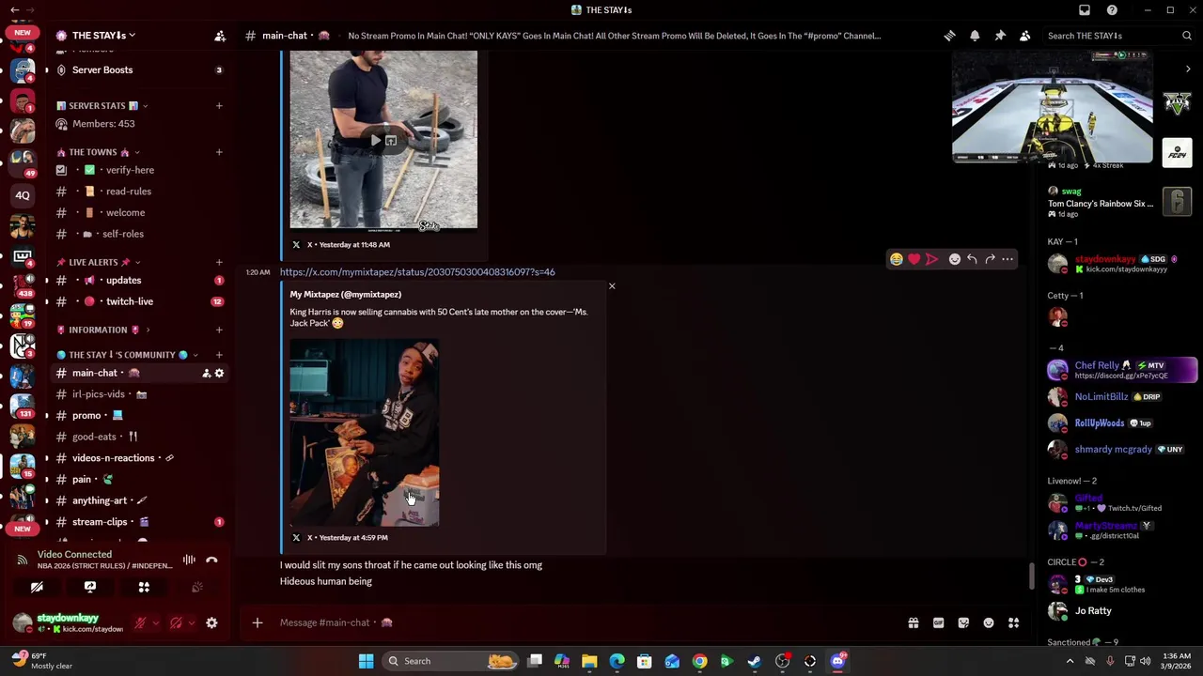Open the Threads icon in channel header

(x=949, y=36)
